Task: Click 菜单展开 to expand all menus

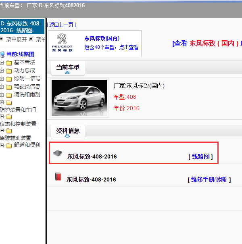Action: tap(17, 40)
